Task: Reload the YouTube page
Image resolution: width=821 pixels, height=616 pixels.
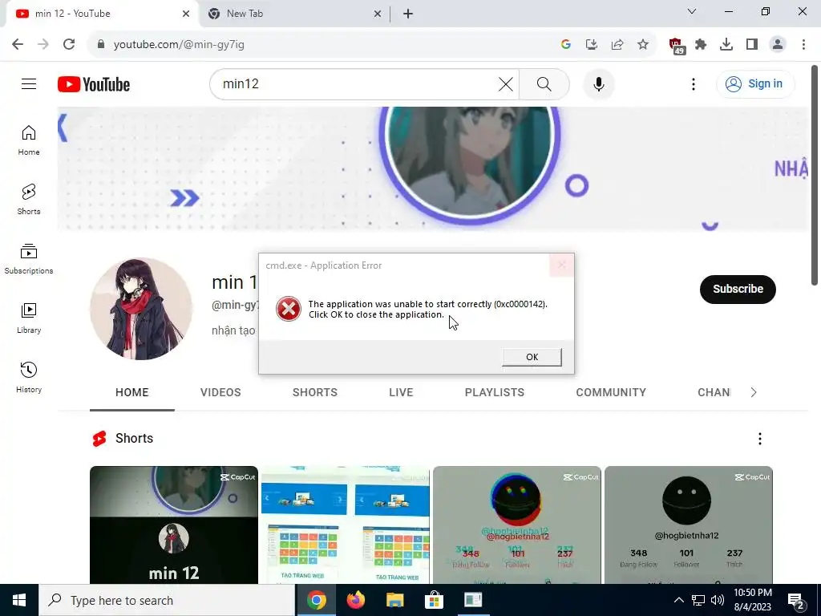Action: (x=69, y=44)
